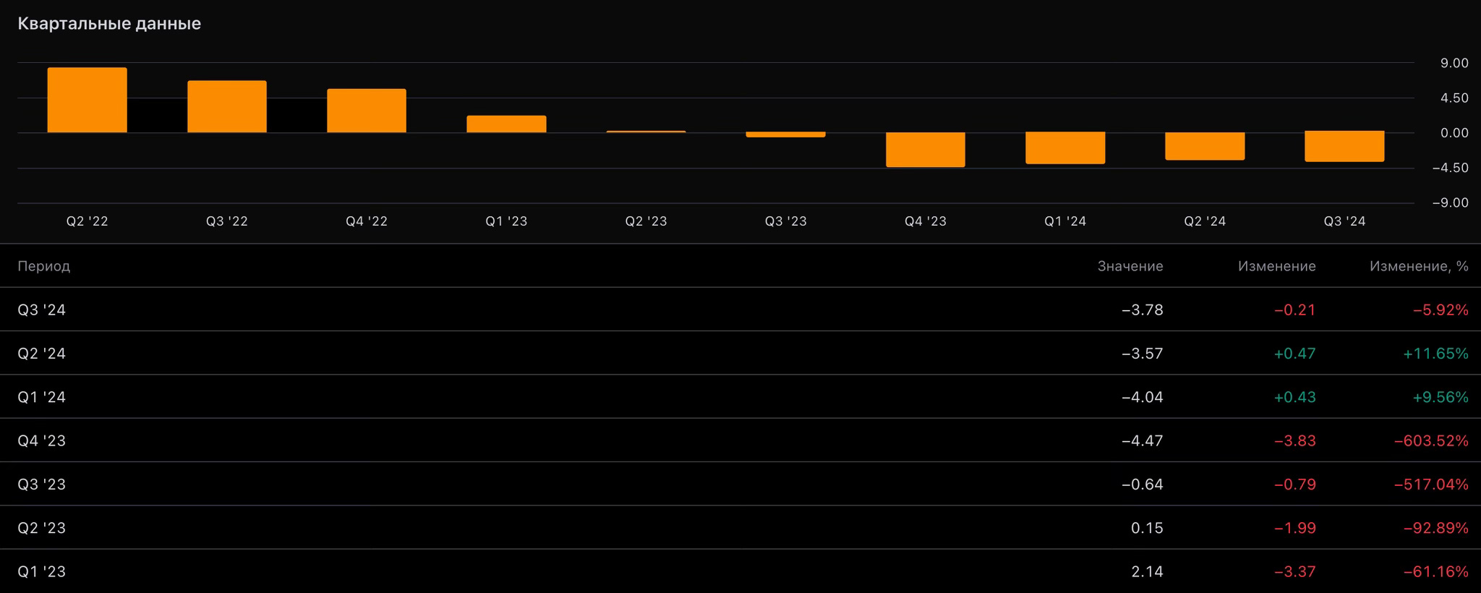
Task: Click the value −3.57
Action: 1142,354
